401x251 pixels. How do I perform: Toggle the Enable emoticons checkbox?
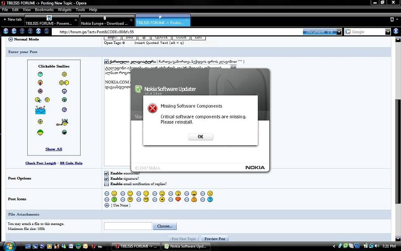(x=107, y=173)
